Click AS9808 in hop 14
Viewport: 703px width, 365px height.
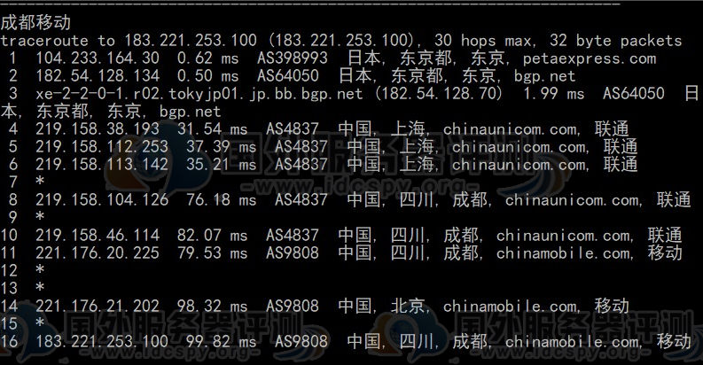pyautogui.click(x=293, y=307)
